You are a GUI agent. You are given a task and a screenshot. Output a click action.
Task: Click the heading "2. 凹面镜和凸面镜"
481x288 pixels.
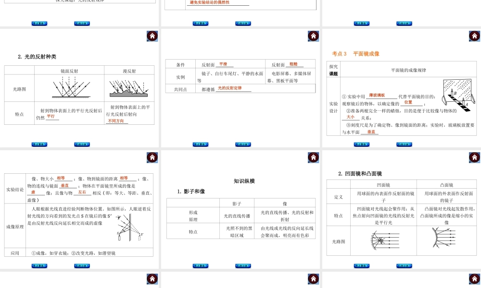(x=360, y=174)
